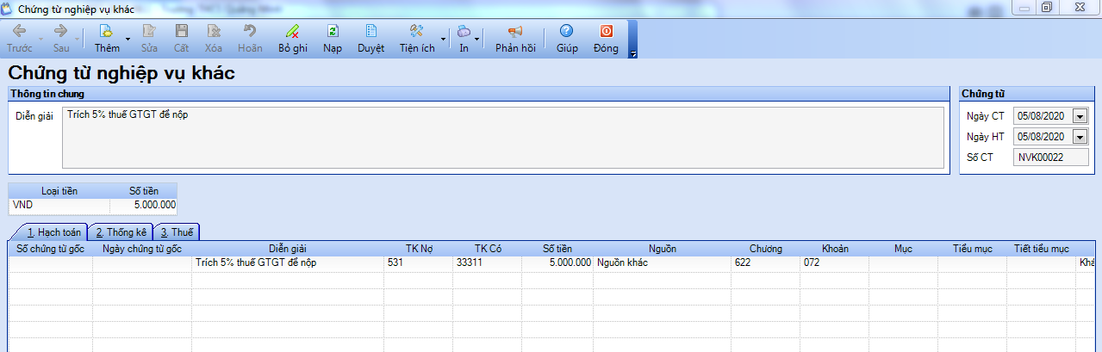Screen dimensions: 1102x352
Task: Click the application icon in title bar
Action: (8, 8)
